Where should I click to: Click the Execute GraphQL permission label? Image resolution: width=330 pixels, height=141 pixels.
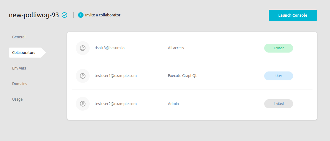[183, 76]
